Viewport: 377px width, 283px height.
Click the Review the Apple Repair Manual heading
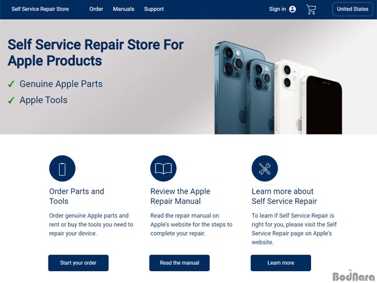(x=180, y=196)
